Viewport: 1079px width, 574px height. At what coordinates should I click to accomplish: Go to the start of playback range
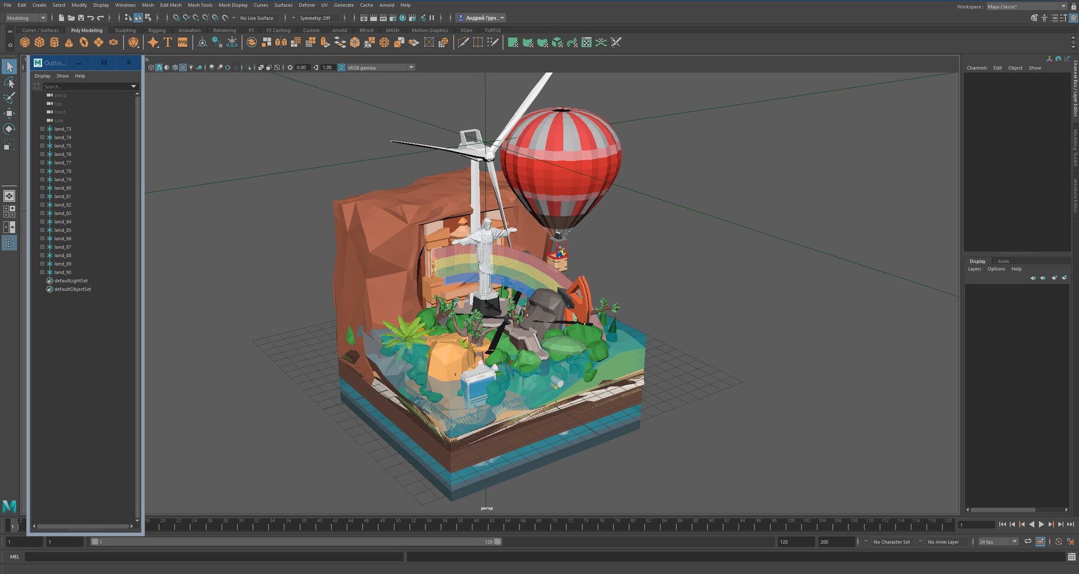(1002, 524)
